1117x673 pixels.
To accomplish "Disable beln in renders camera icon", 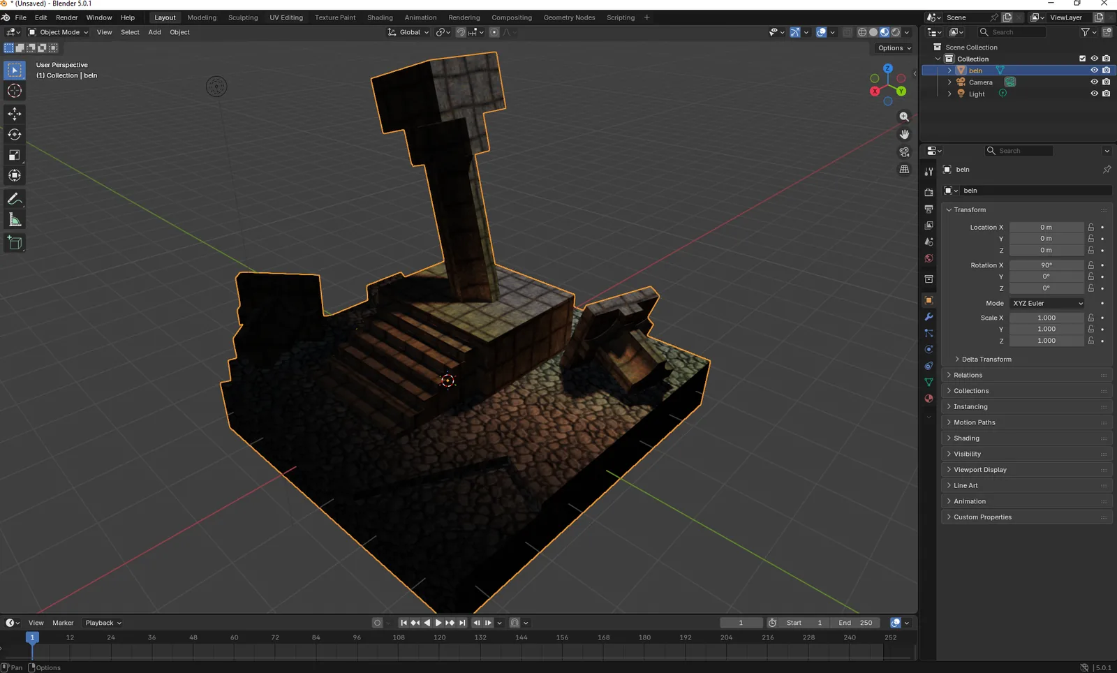I will (x=1106, y=71).
